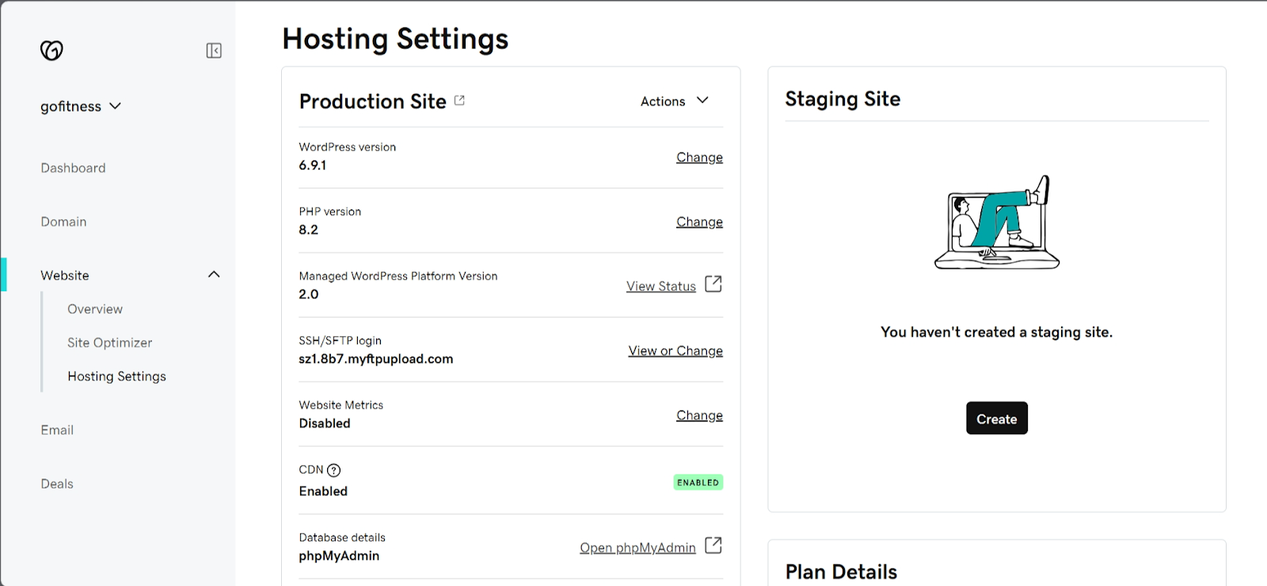The height and width of the screenshot is (586, 1267).
Task: Collapse the Website section chevron
Action: pos(214,274)
